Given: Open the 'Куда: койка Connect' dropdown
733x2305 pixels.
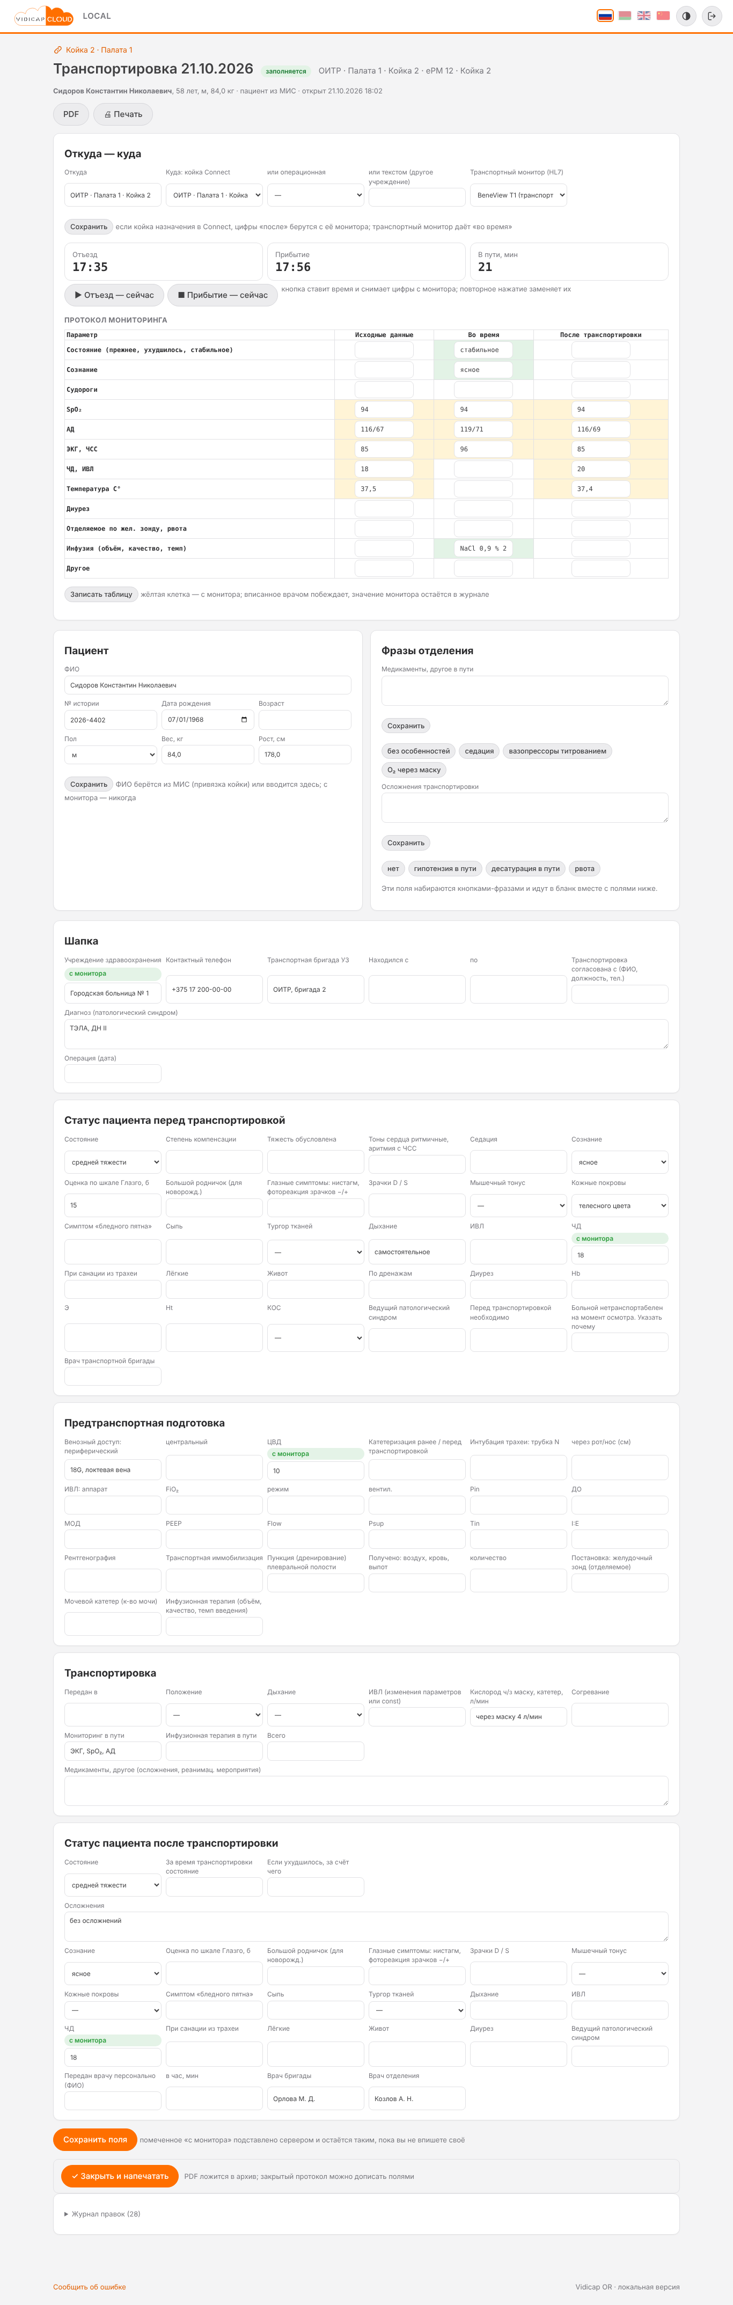Looking at the screenshot, I should [x=214, y=195].
